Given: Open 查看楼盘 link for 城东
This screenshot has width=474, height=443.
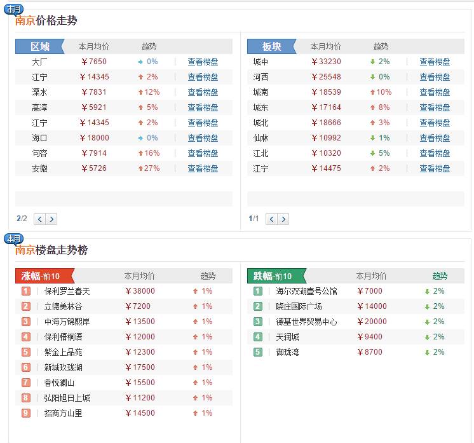Looking at the screenshot, I should [435, 107].
